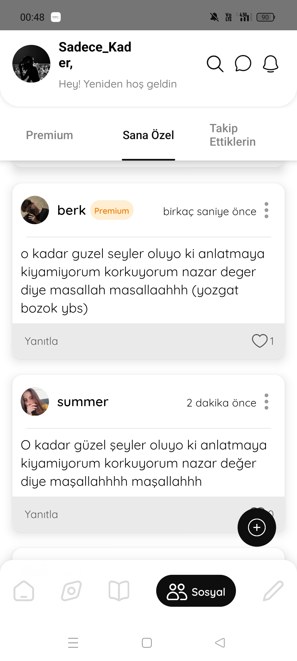Tap the black plus floating button

(257, 527)
